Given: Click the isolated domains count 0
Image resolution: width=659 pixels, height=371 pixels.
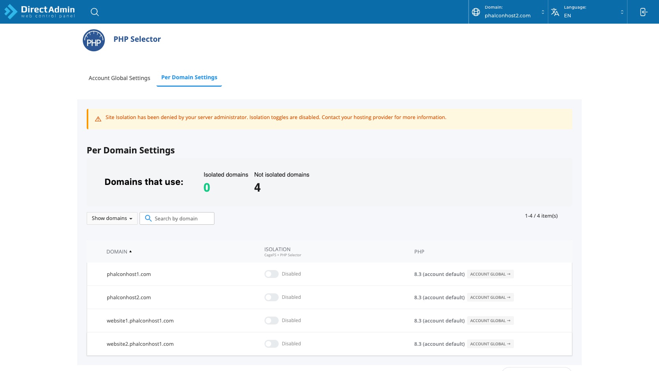Looking at the screenshot, I should 207,188.
